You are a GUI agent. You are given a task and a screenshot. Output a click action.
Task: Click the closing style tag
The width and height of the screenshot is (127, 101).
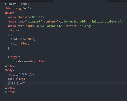pyautogui.click(x=14, y=57)
